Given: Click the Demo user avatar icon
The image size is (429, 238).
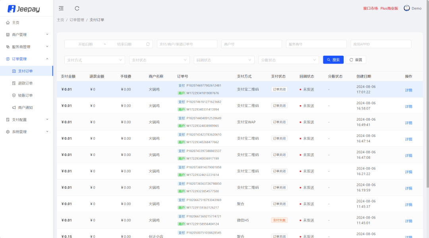Looking at the screenshot, I should click(407, 8).
